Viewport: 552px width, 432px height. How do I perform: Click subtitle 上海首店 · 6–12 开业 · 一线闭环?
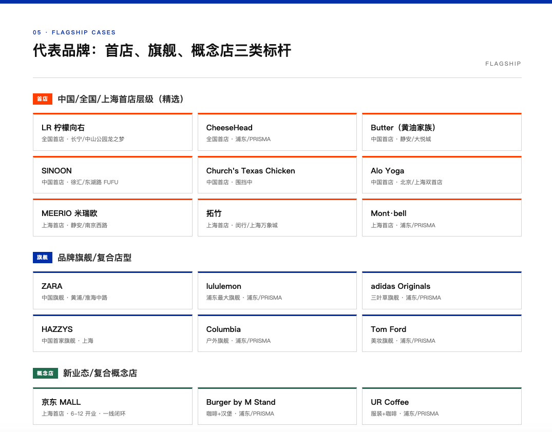pyautogui.click(x=83, y=414)
